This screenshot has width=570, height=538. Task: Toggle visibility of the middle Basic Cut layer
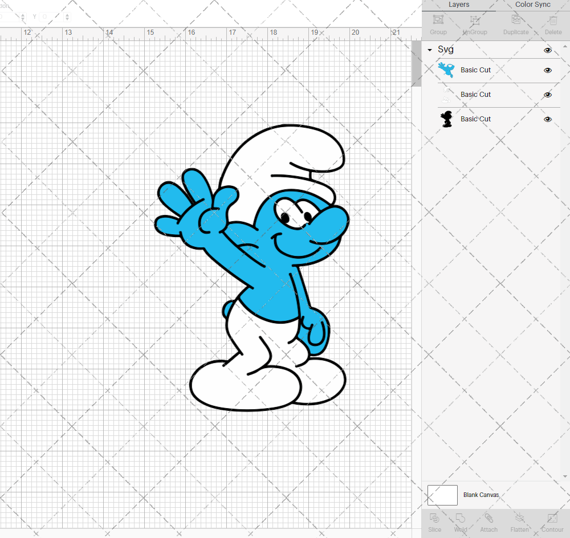tap(548, 95)
